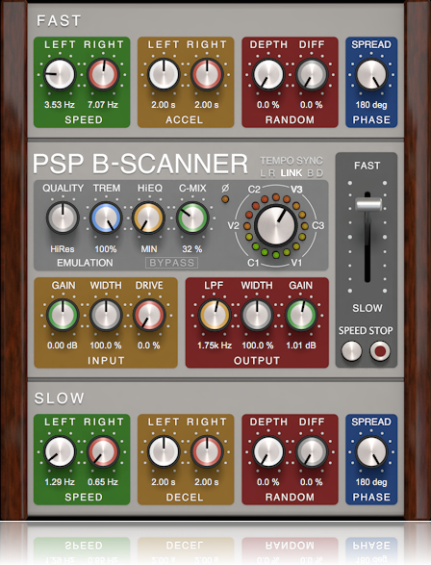Viewport: 431px width, 565px height.
Task: Click the FAST Phase Spread knob
Action: pos(371,74)
